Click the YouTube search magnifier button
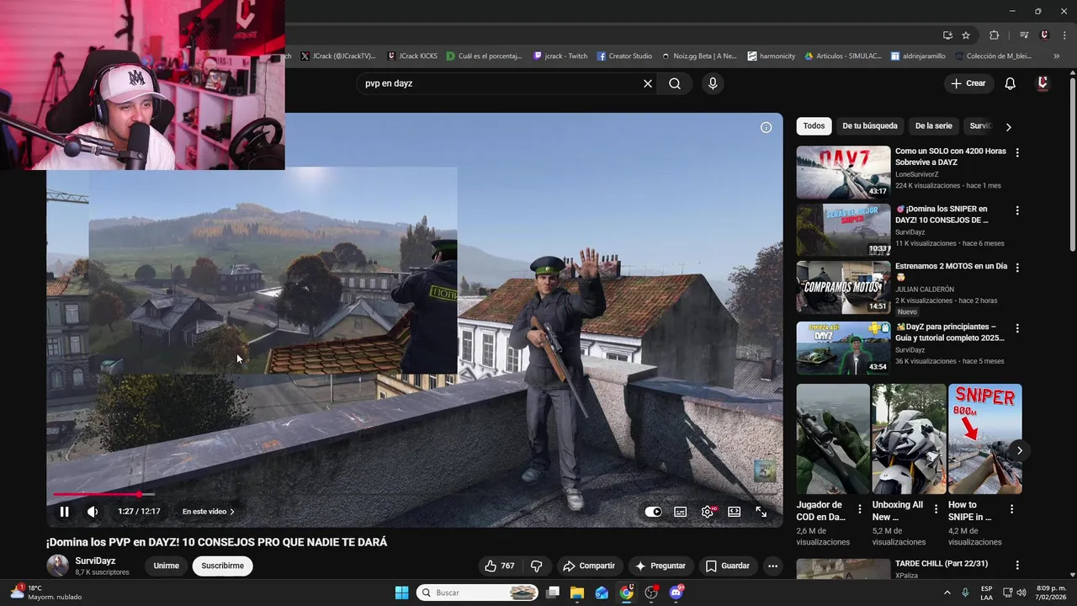Viewport: 1077px width, 606px height. coord(675,83)
